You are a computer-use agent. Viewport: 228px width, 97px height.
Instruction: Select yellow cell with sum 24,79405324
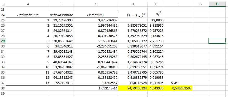(133, 88)
